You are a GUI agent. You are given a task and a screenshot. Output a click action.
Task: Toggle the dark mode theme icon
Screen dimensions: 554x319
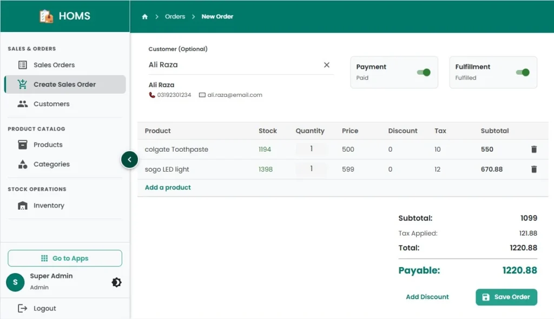(x=116, y=282)
